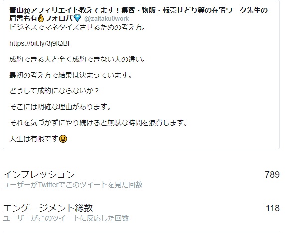Click the 青山@アフィリエイト教えてます display name
285x234 pixels.
point(139,10)
